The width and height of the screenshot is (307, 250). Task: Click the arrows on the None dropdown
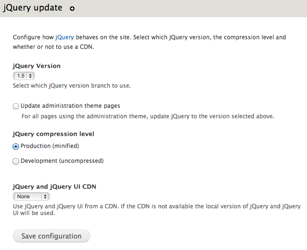coord(45,196)
